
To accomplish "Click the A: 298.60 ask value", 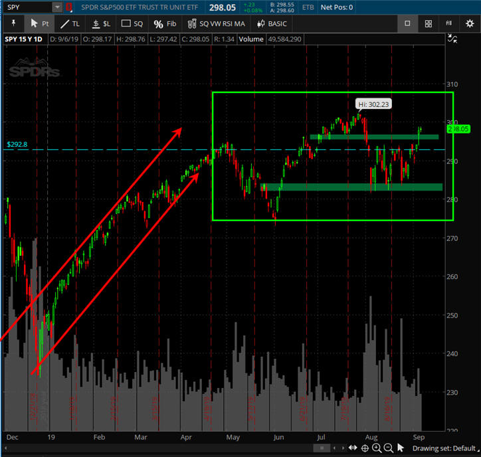I will coord(282,11).
